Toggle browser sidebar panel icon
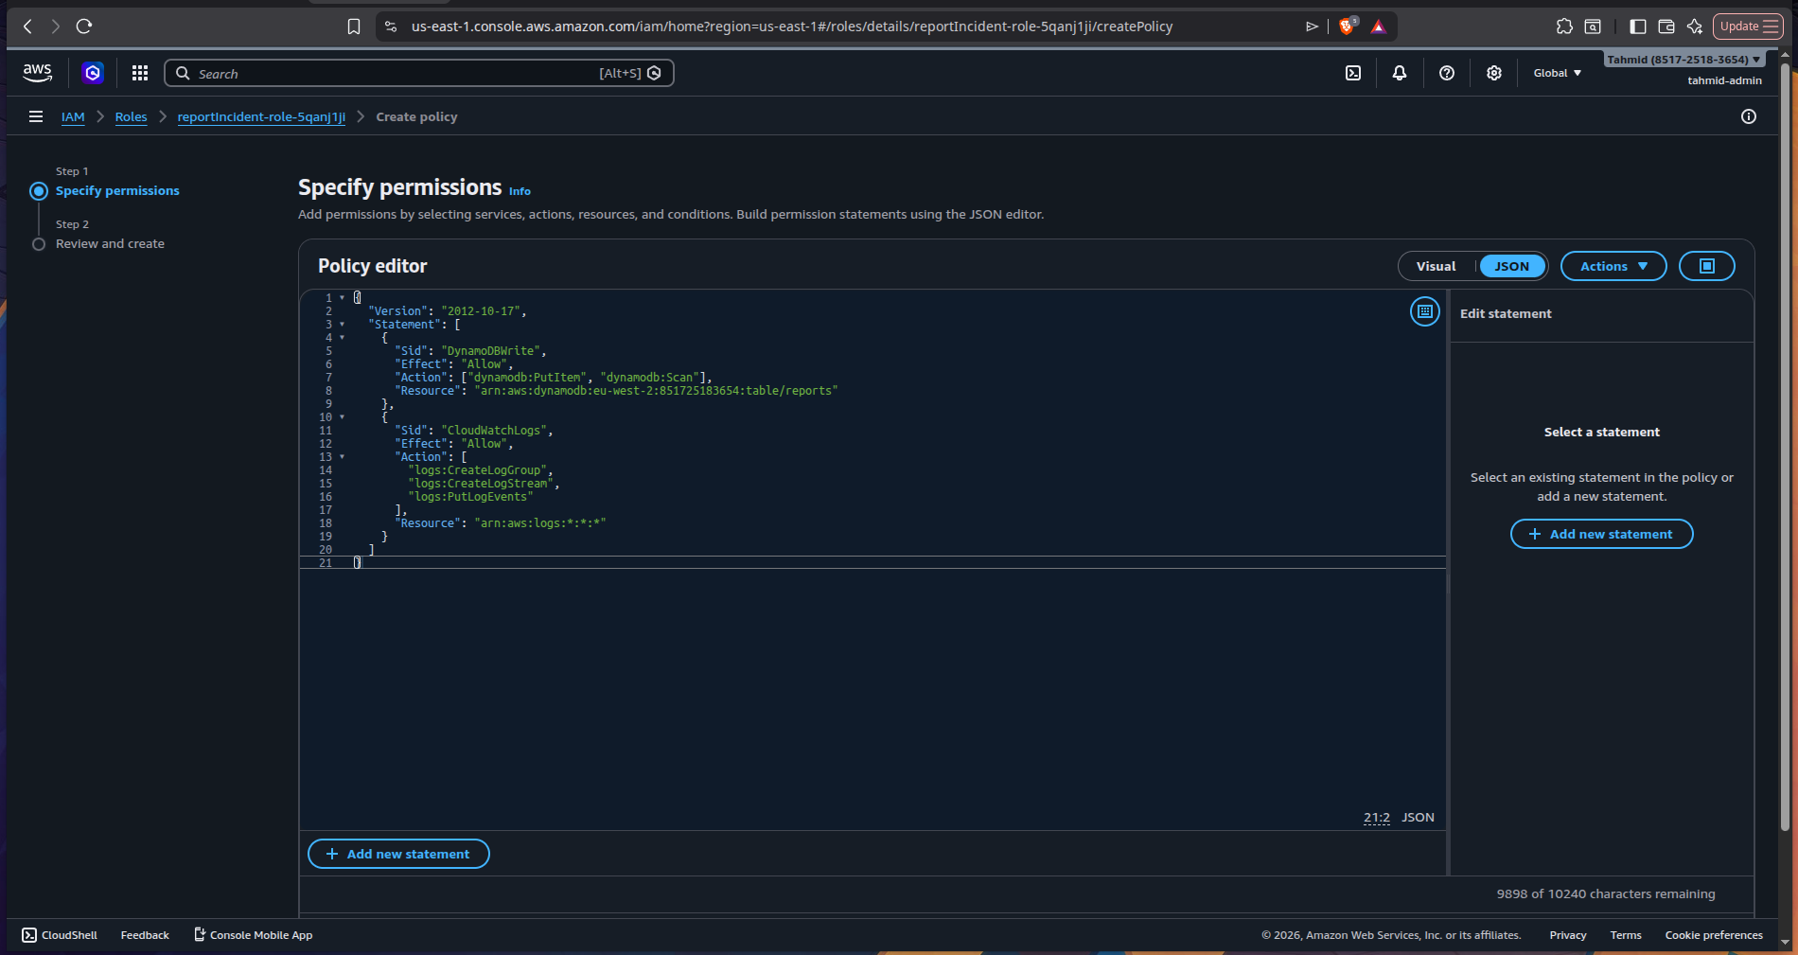Viewport: 1798px width, 955px height. pyautogui.click(x=1638, y=27)
